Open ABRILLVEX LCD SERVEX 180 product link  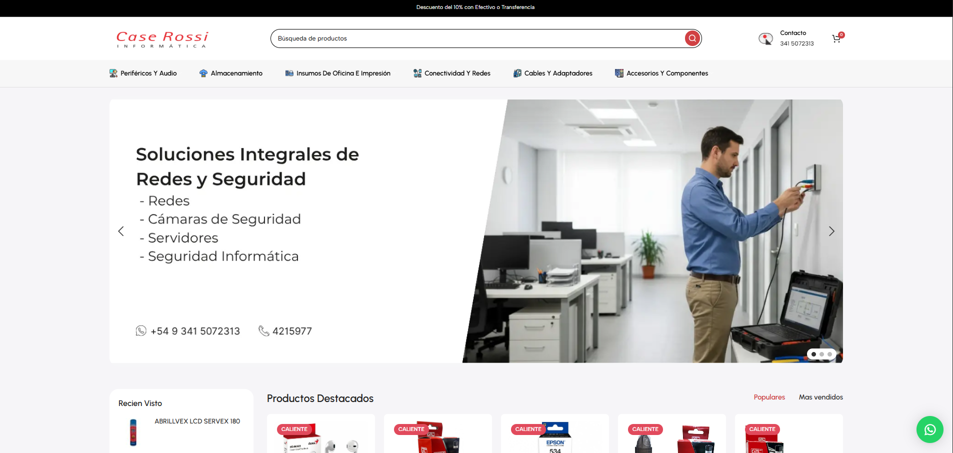point(197,421)
